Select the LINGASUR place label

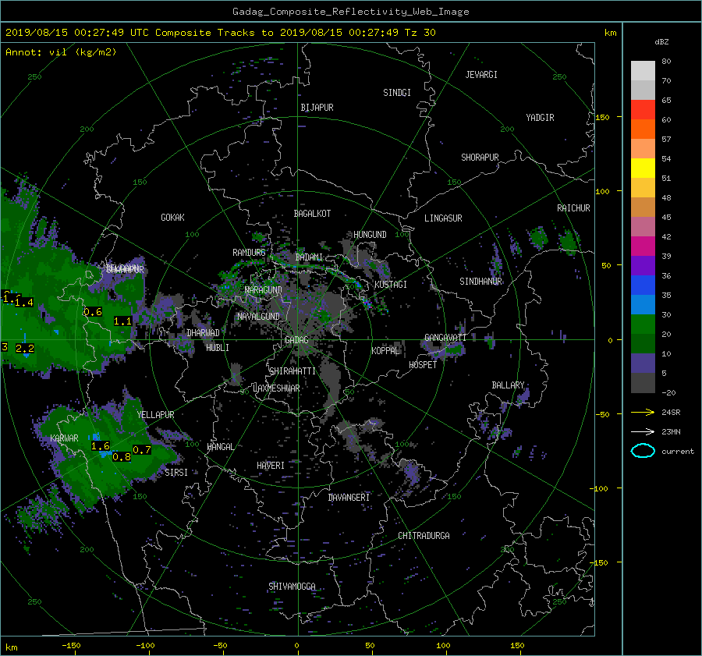click(x=443, y=218)
